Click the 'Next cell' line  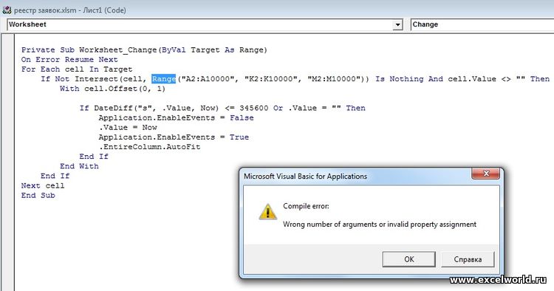click(x=42, y=185)
